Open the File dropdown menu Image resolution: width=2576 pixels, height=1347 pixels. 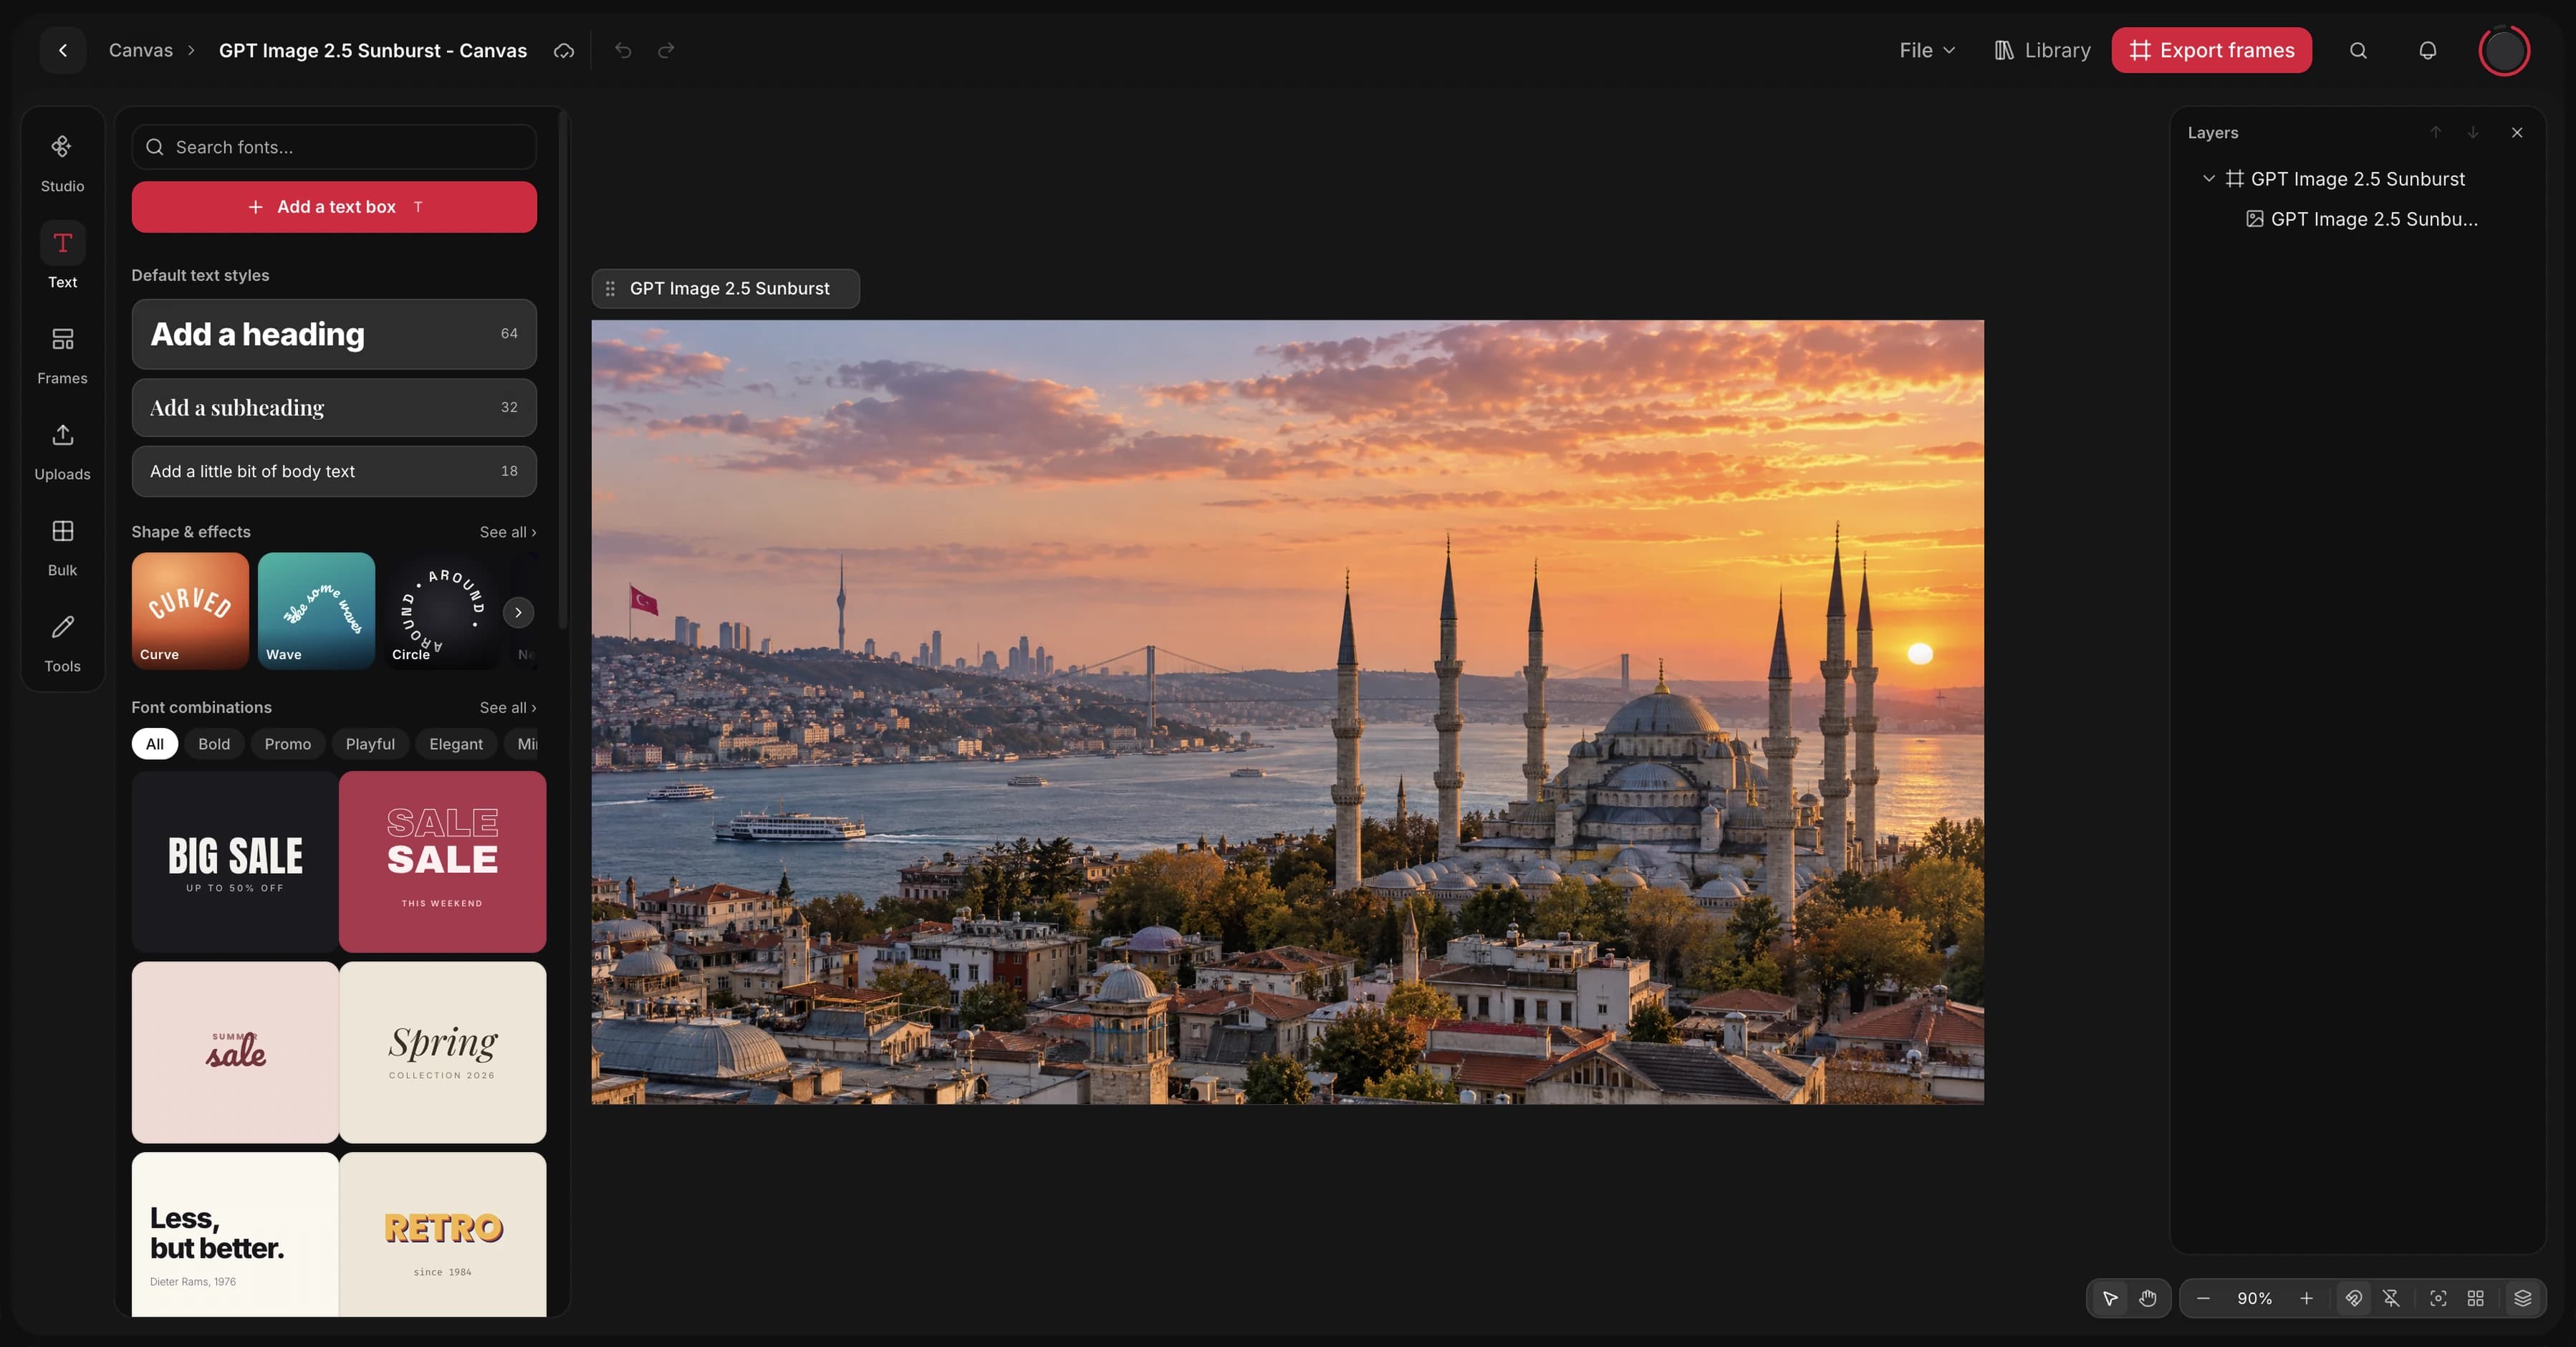click(1927, 50)
